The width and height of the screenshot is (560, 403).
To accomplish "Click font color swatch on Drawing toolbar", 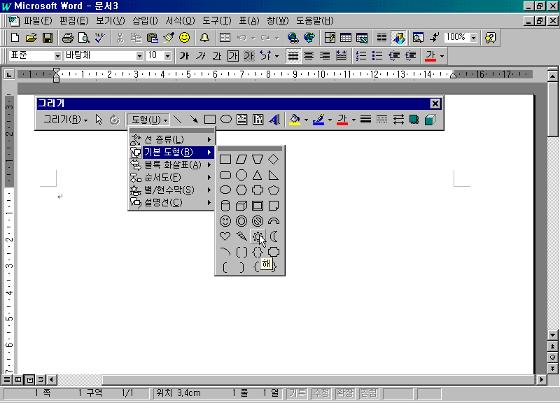I will (342, 120).
